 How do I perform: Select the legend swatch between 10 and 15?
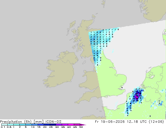coord(35,125)
